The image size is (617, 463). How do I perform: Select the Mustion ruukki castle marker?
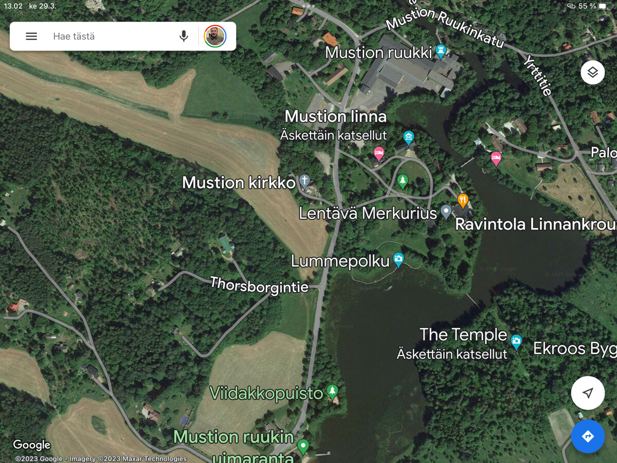pos(441,50)
